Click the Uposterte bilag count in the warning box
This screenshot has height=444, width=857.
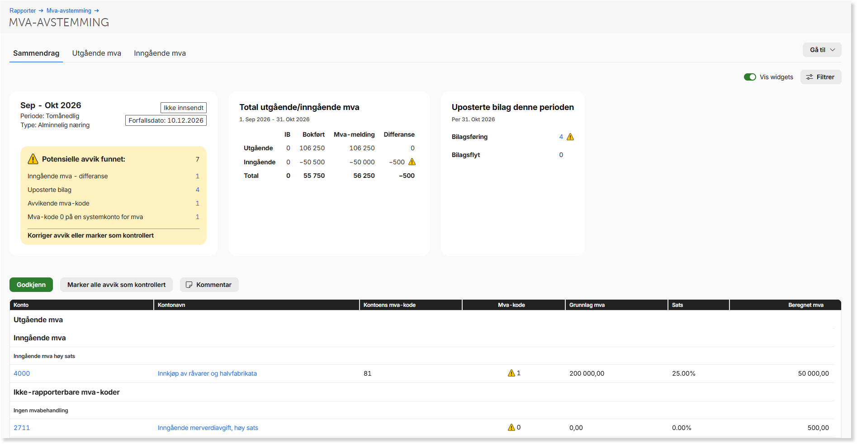[198, 190]
